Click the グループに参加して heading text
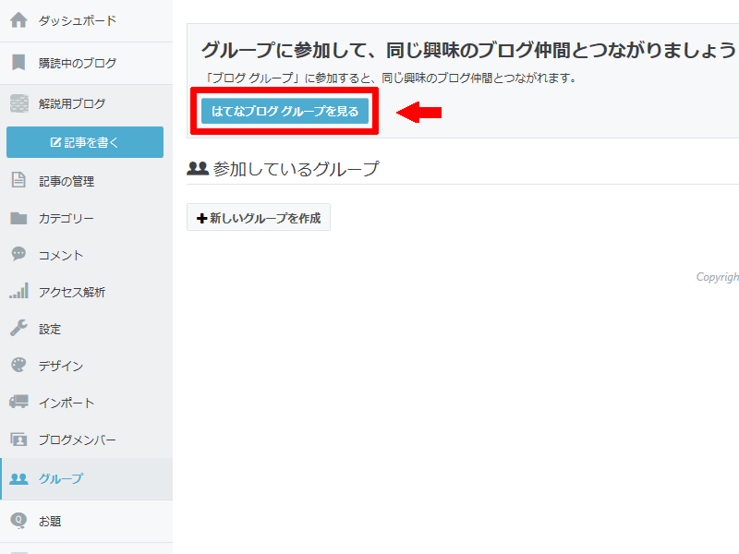 coord(468,50)
